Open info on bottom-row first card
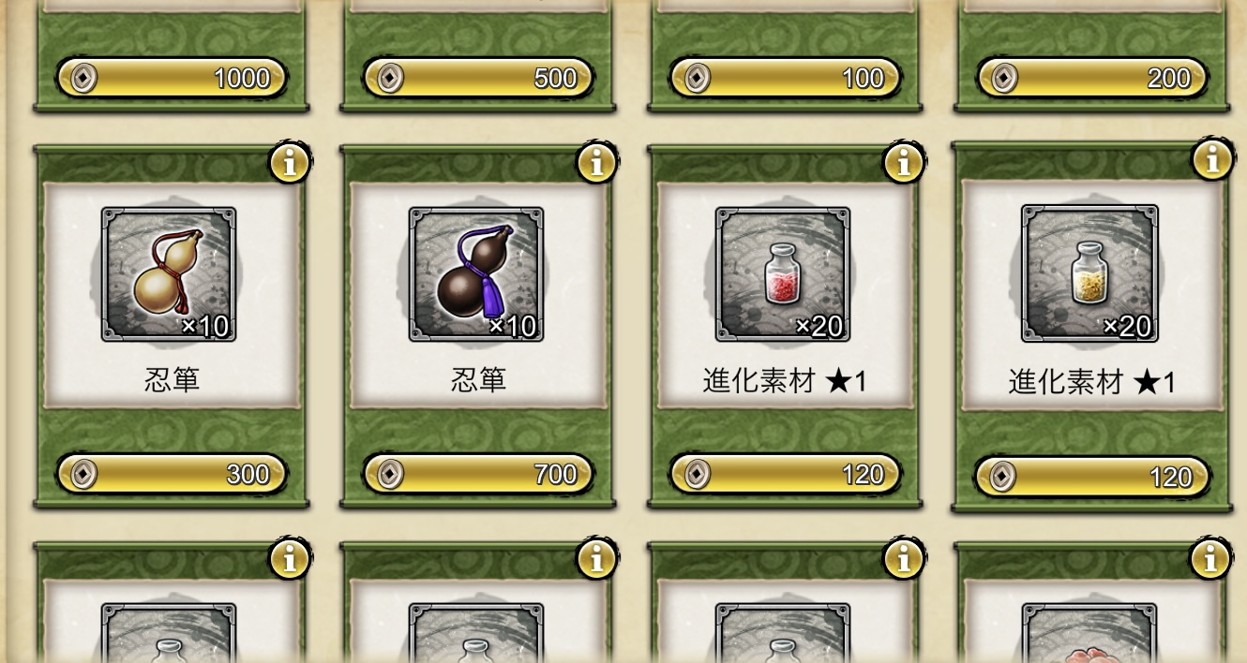The width and height of the screenshot is (1247, 663). coord(290,559)
